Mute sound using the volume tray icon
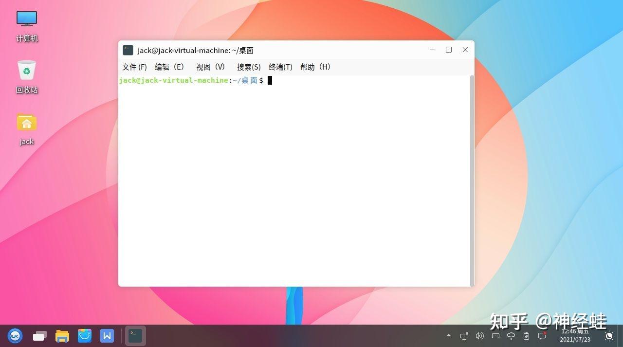 [x=480, y=336]
